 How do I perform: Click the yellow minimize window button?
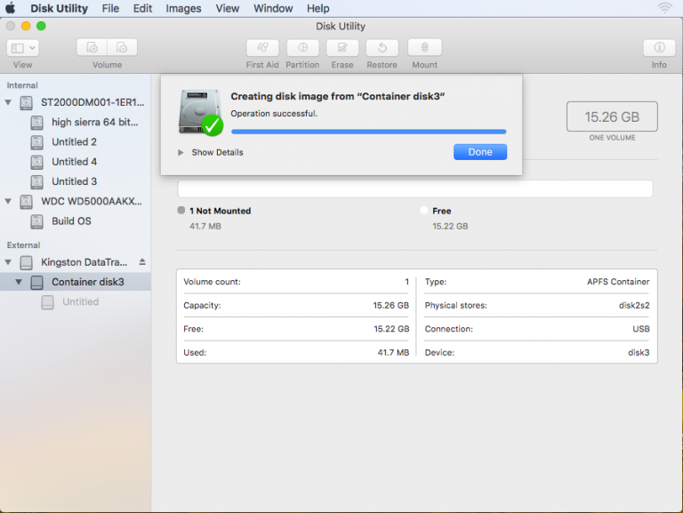click(26, 26)
